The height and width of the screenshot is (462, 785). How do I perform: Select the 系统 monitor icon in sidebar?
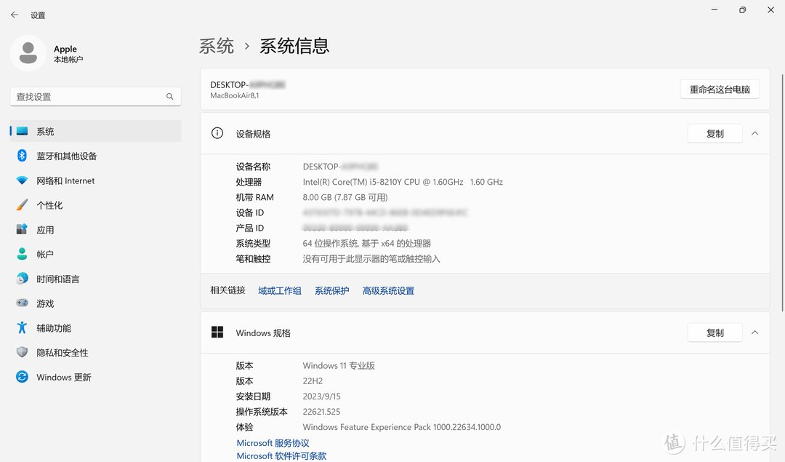click(22, 131)
